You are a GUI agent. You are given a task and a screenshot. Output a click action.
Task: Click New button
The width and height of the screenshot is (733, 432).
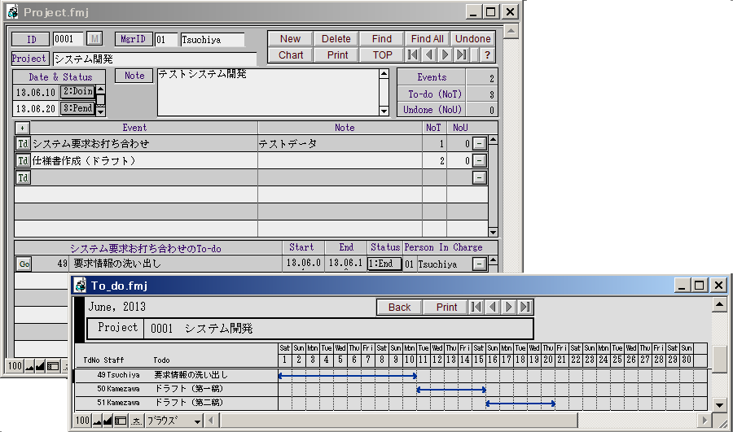(290, 39)
